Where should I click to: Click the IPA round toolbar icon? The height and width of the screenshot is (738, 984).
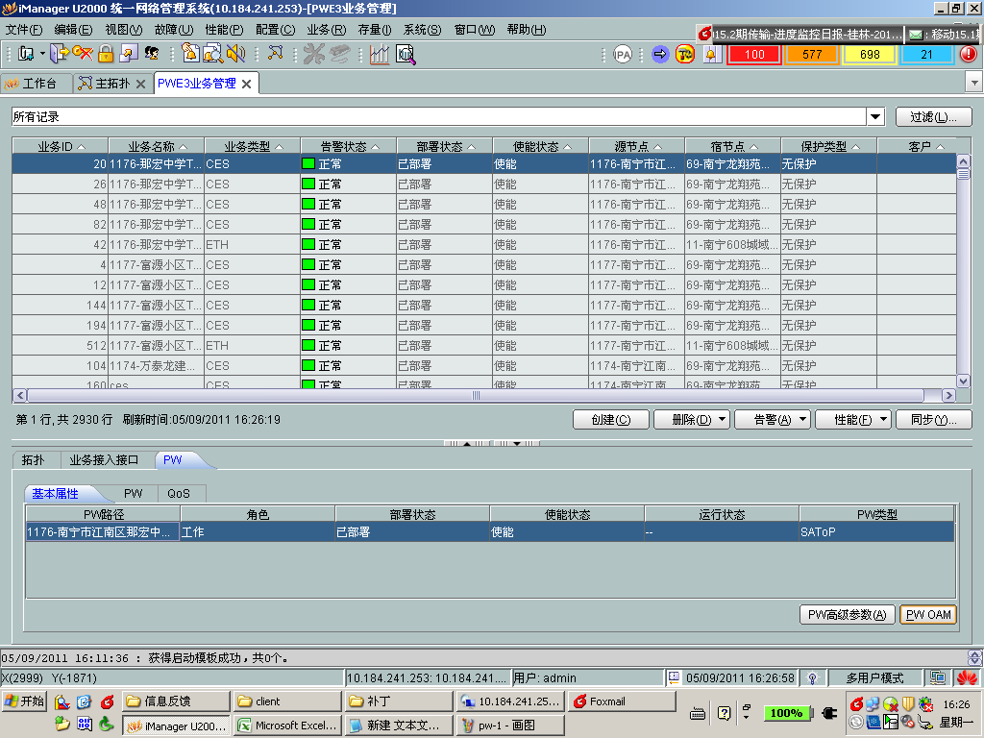click(623, 54)
